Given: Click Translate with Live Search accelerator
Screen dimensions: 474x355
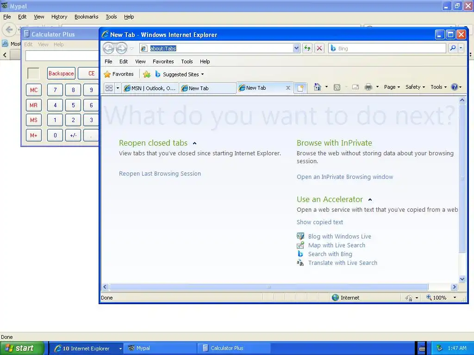Looking at the screenshot, I should pyautogui.click(x=343, y=263).
